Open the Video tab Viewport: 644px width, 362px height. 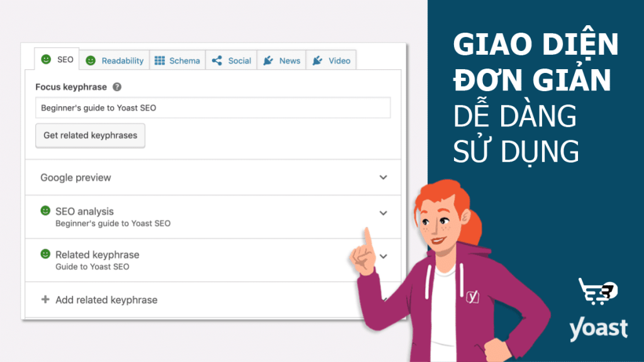331,61
